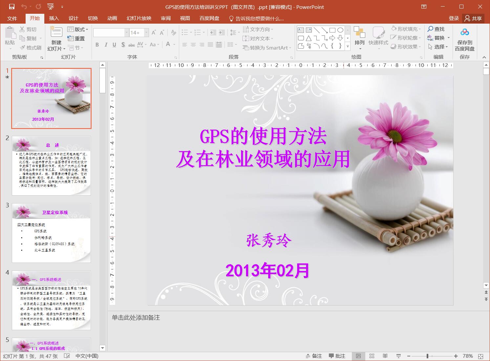Switch to Reading view icon
490x361 pixels.
(x=385, y=356)
